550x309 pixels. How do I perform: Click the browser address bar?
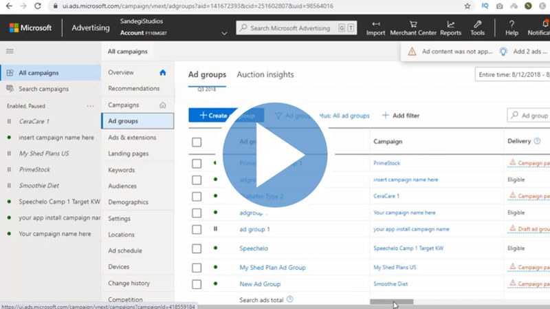[x=256, y=6]
